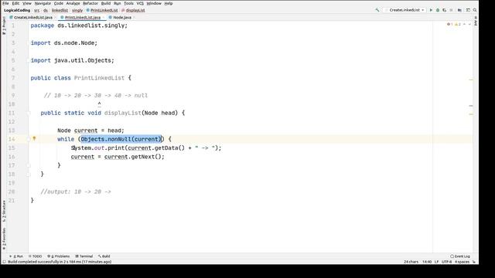Open the Refactor menu

pos(90,3)
